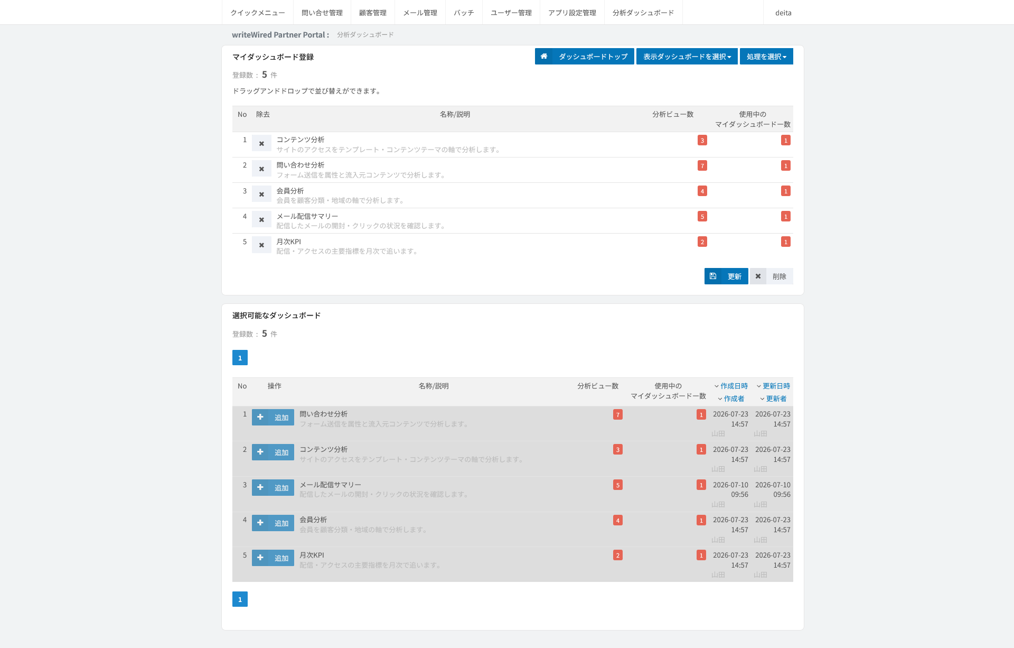Open 顧客管理 menu

pos(373,13)
